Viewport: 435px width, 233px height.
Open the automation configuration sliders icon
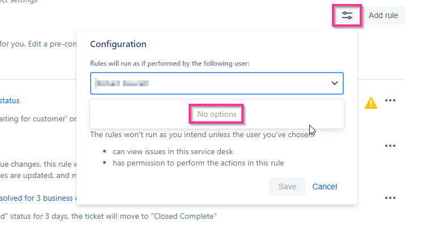coord(347,15)
